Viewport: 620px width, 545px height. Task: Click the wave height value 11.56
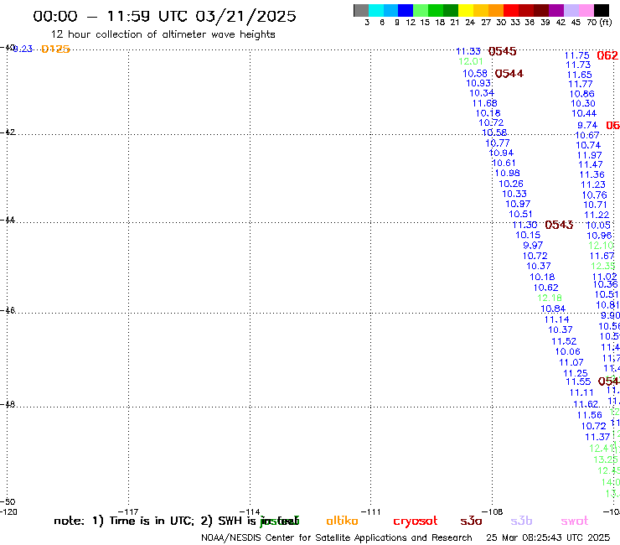click(x=590, y=415)
